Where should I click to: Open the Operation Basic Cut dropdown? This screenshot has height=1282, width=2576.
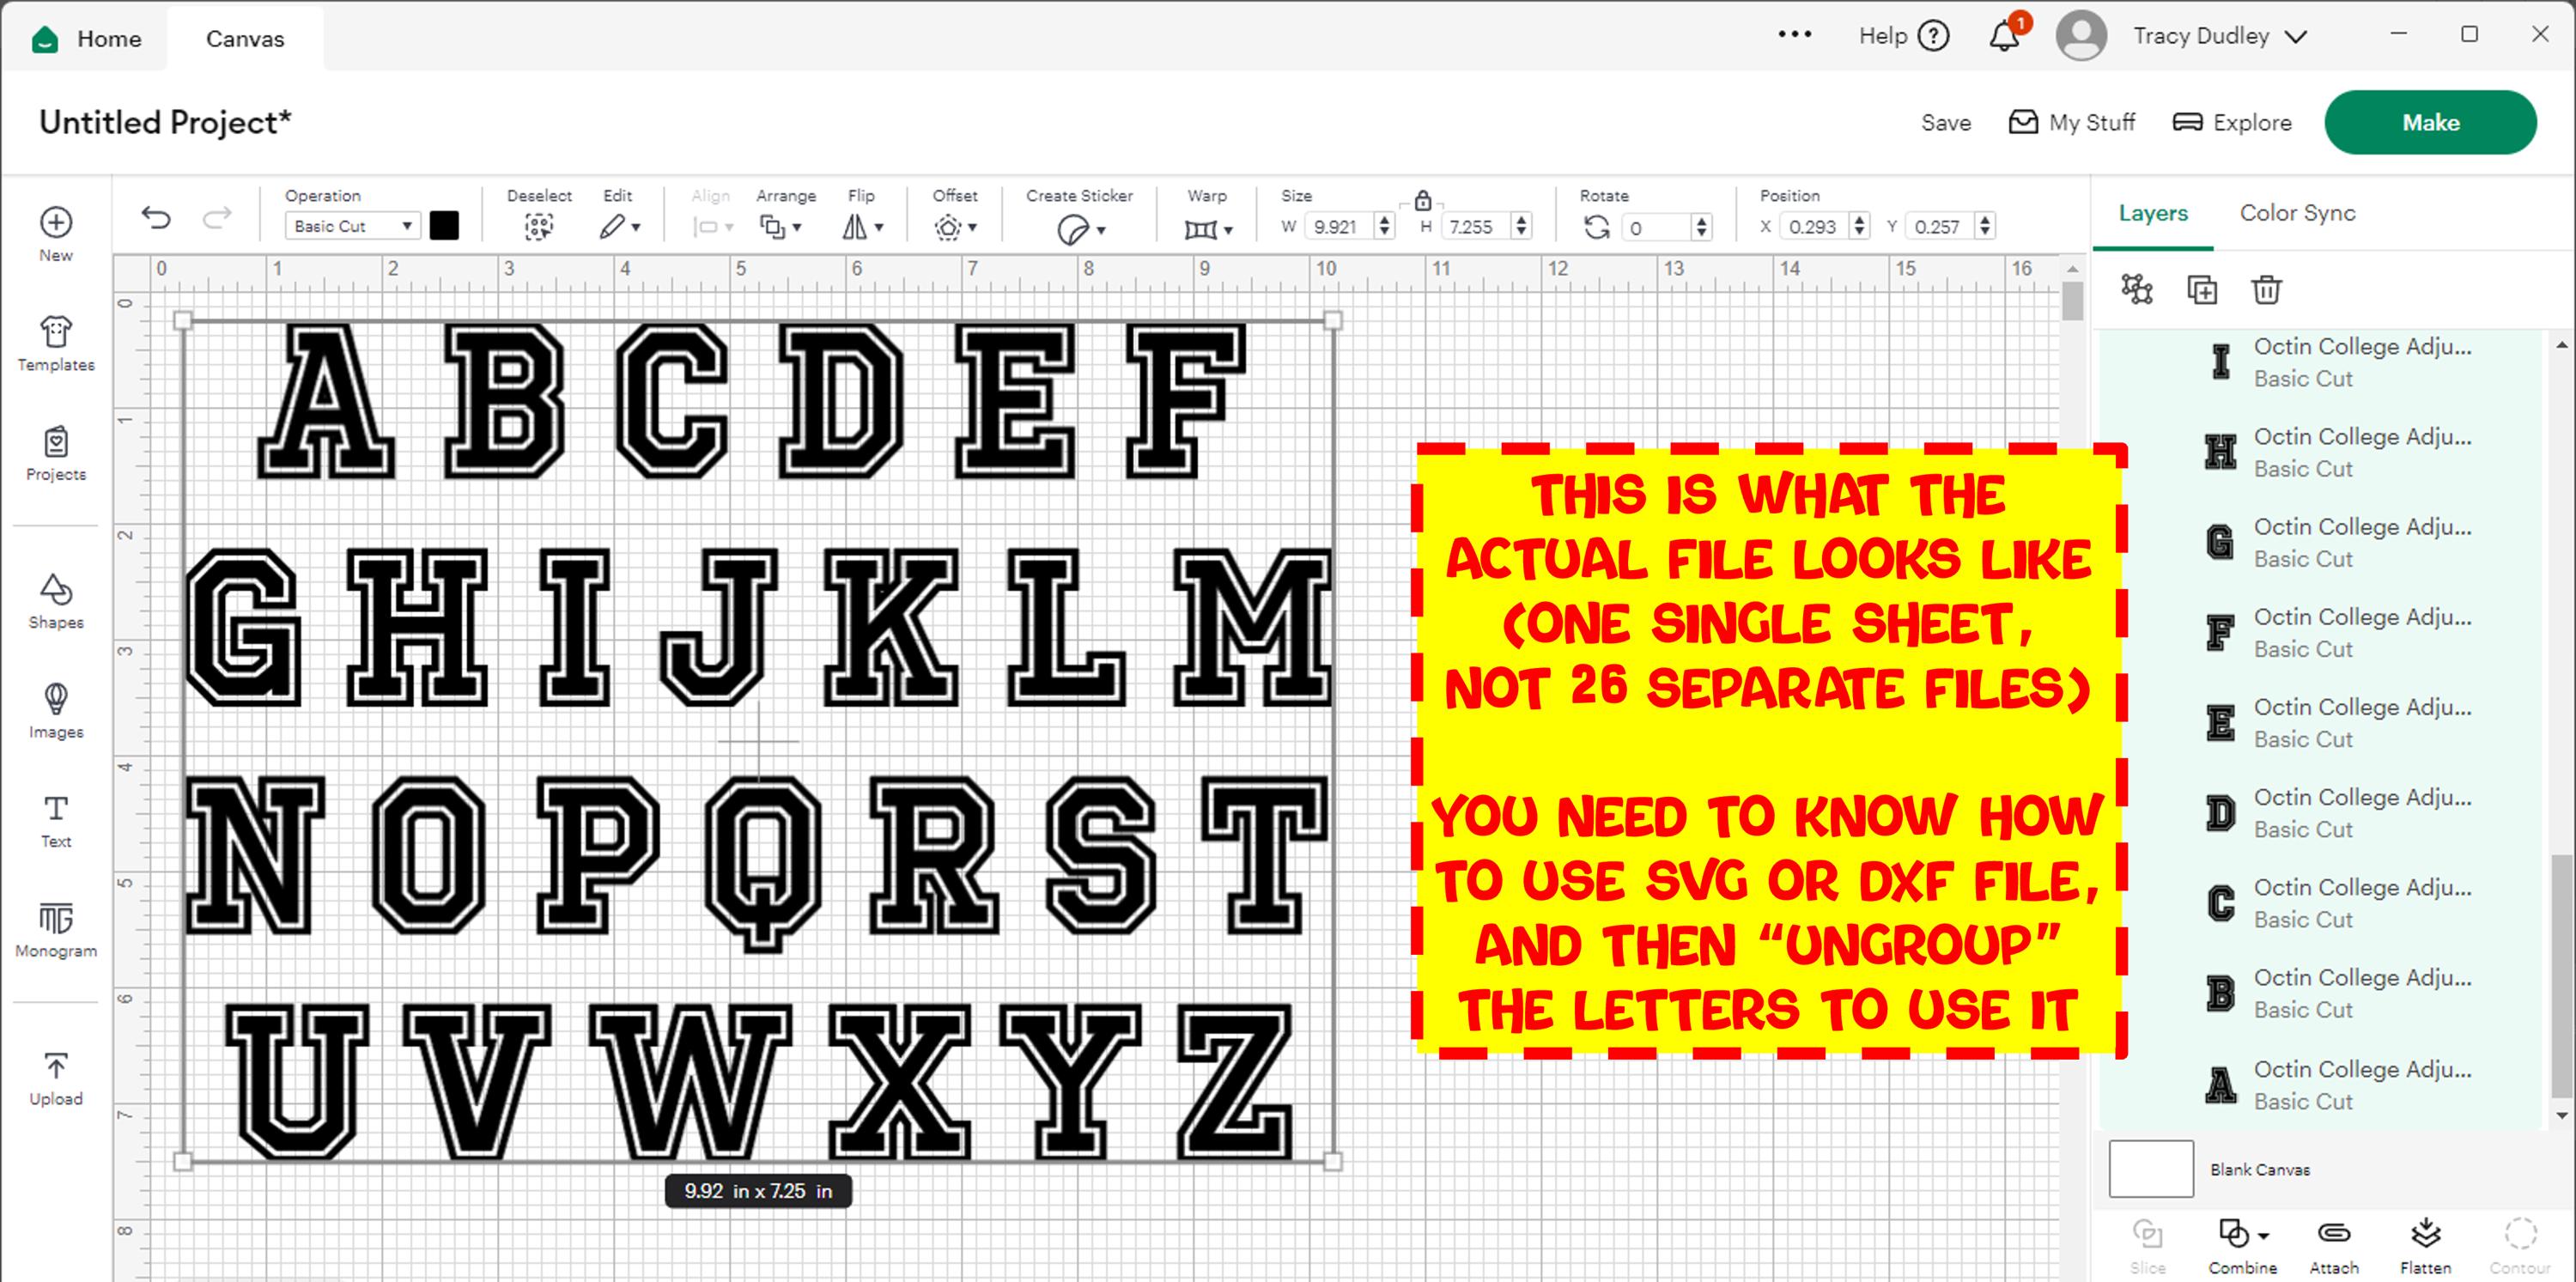pos(352,226)
